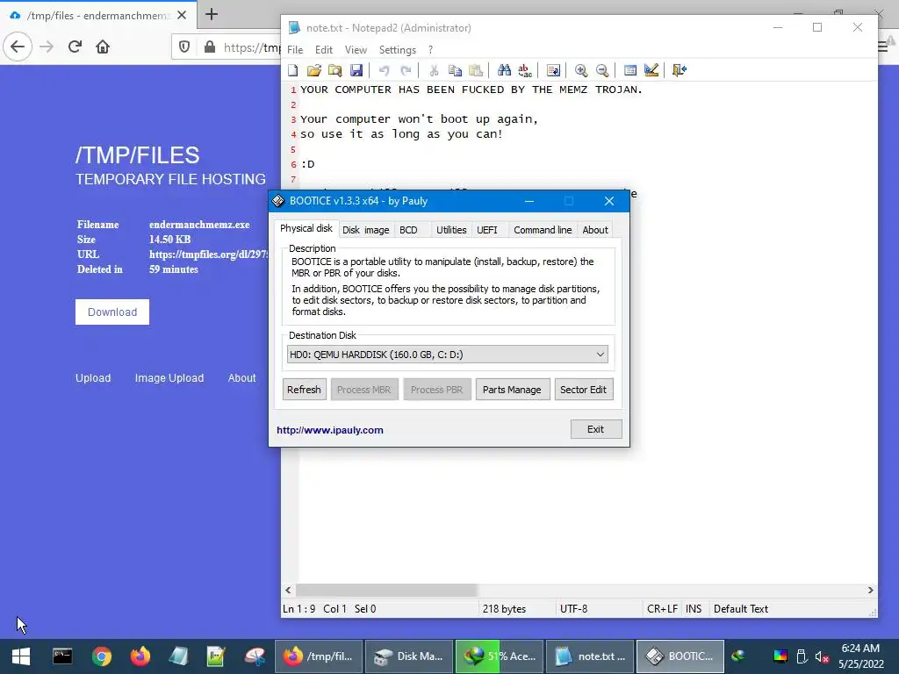Click Firefox URL address field

click(x=252, y=47)
